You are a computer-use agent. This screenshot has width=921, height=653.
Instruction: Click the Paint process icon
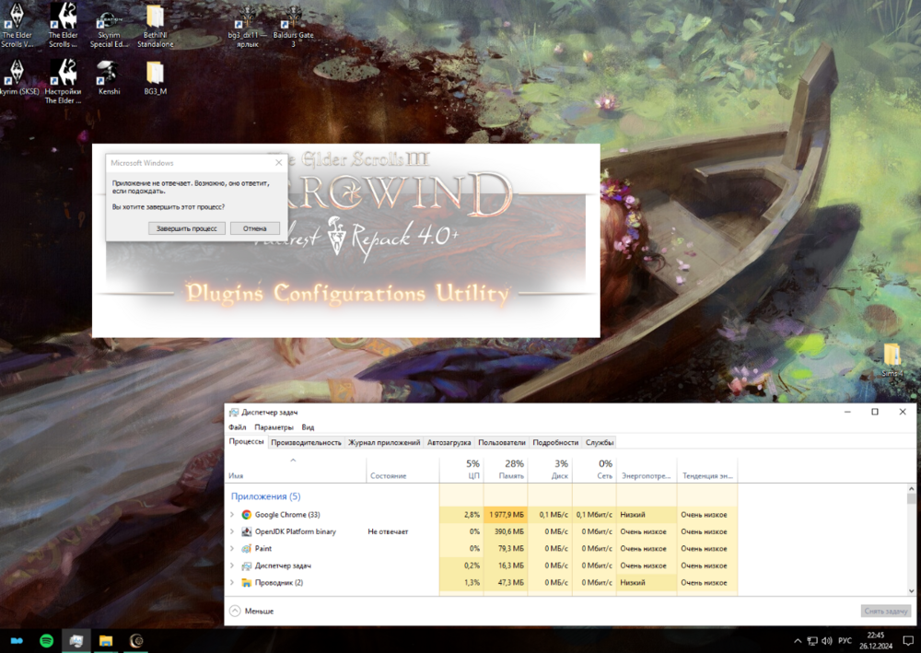click(x=247, y=549)
